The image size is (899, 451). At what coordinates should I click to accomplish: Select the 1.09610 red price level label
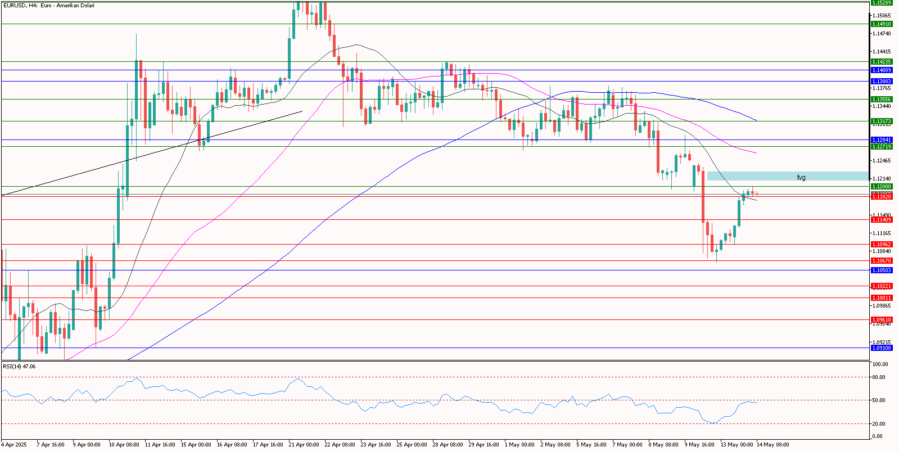(x=882, y=320)
